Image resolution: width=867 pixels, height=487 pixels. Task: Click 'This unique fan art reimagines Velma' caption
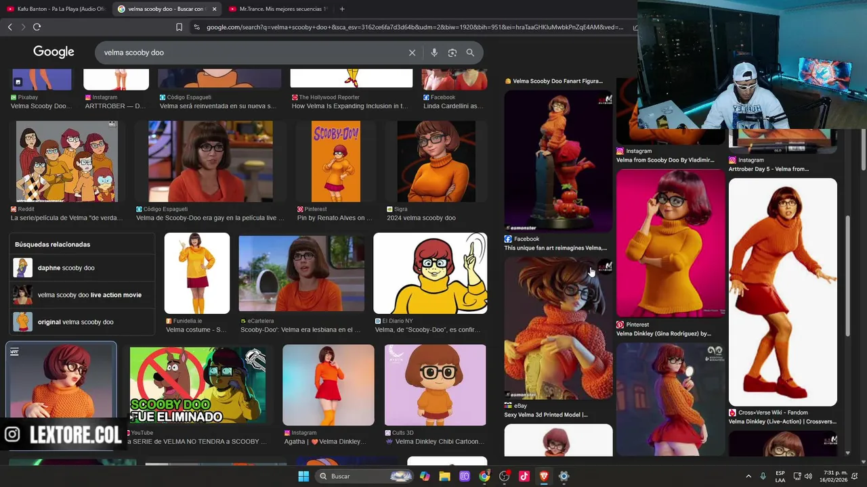(555, 248)
